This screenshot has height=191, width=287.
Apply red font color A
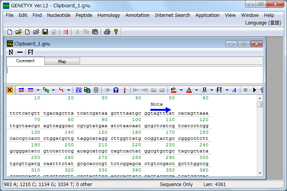(x=189, y=90)
